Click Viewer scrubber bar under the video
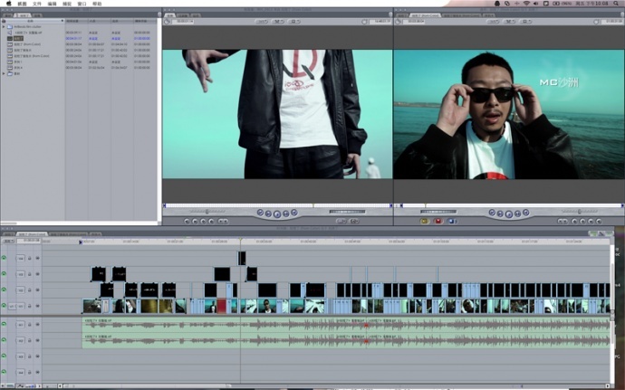 point(277,205)
